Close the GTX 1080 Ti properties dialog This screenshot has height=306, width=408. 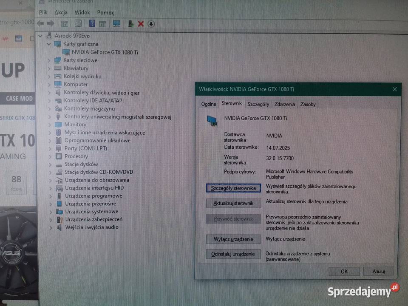point(395,89)
